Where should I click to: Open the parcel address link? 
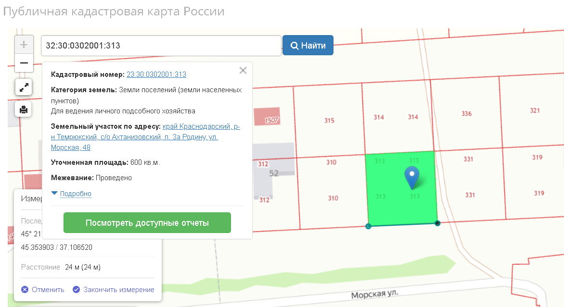[x=145, y=137]
